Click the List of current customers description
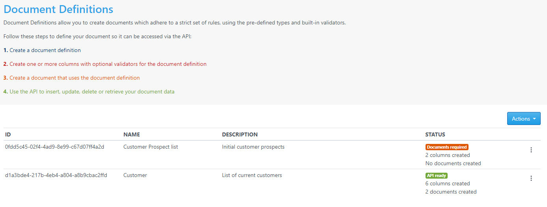The image size is (547, 207). tap(252, 175)
